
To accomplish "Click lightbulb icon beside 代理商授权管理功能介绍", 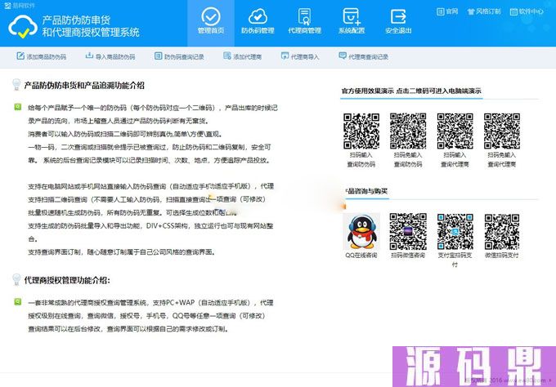I will pyautogui.click(x=16, y=279).
